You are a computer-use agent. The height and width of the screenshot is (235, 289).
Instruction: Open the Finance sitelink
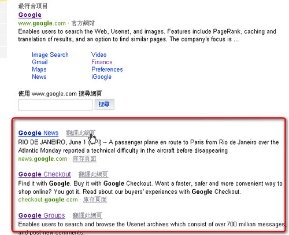(102, 62)
